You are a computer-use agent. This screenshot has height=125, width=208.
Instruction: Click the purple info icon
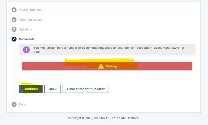pyautogui.click(x=26, y=50)
